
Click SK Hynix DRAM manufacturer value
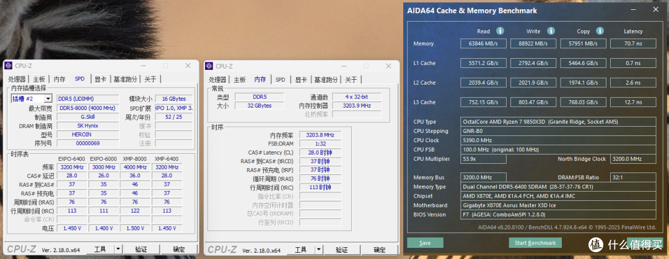[88, 125]
